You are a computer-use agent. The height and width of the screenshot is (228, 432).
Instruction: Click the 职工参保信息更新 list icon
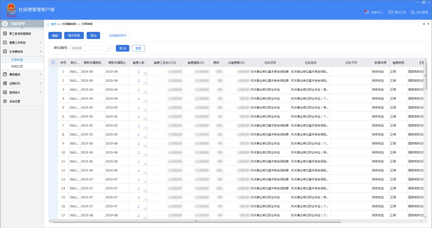[5, 33]
